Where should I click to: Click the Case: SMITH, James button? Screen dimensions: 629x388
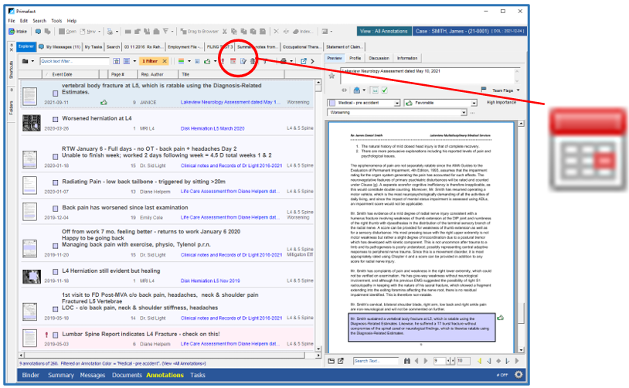coord(469,31)
